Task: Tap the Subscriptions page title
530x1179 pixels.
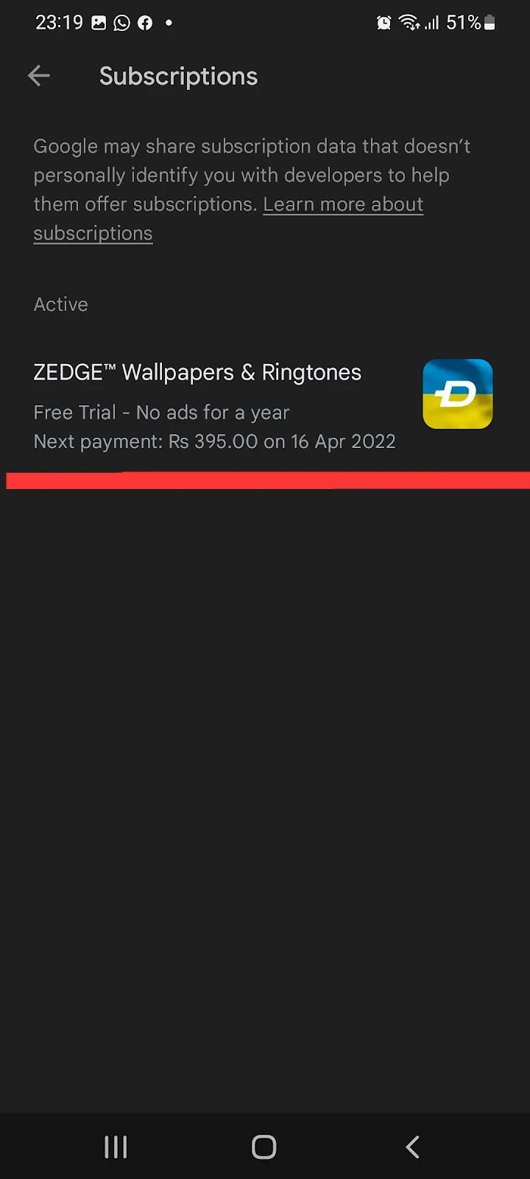Action: [x=179, y=76]
